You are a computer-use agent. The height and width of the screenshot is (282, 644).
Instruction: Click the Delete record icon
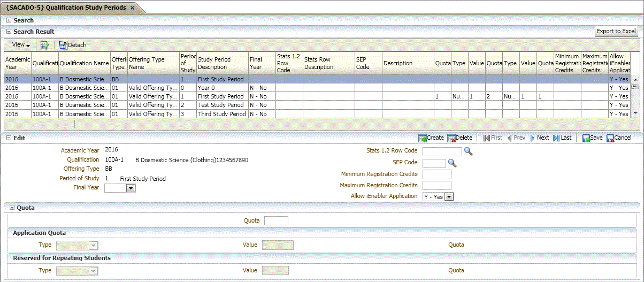[451, 138]
